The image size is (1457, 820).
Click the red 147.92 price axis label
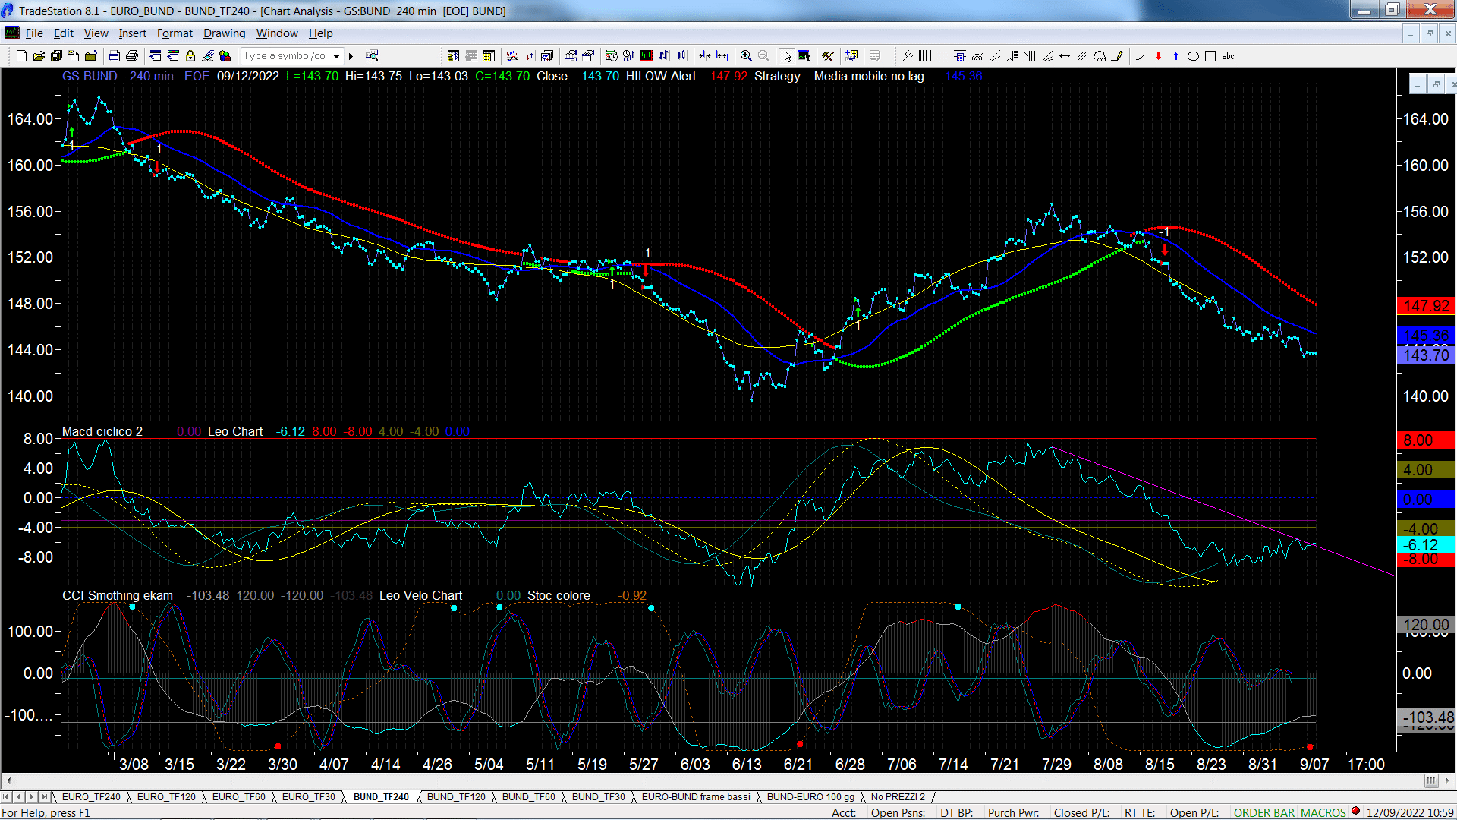point(1426,305)
